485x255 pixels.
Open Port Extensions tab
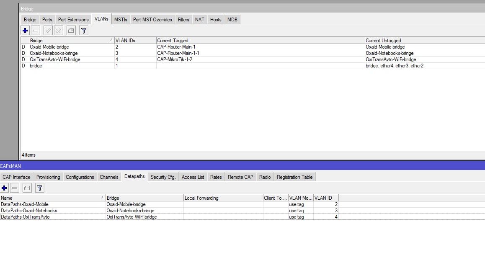[73, 20]
